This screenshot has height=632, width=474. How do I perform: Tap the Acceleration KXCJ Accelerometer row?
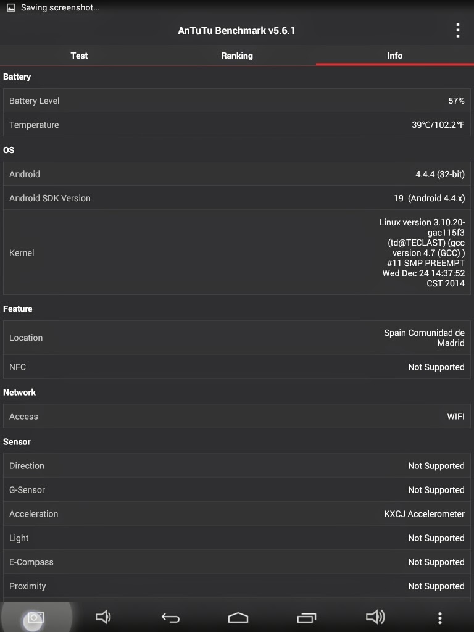pos(237,513)
